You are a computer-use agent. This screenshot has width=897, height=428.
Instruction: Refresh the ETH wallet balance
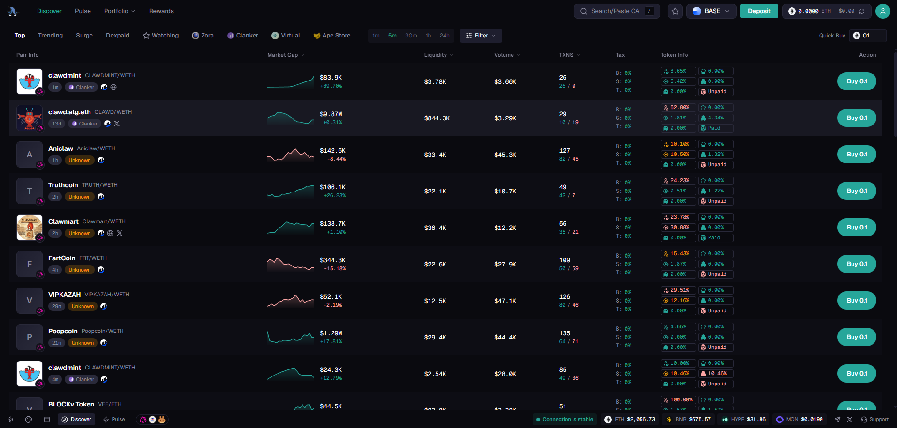point(862,11)
